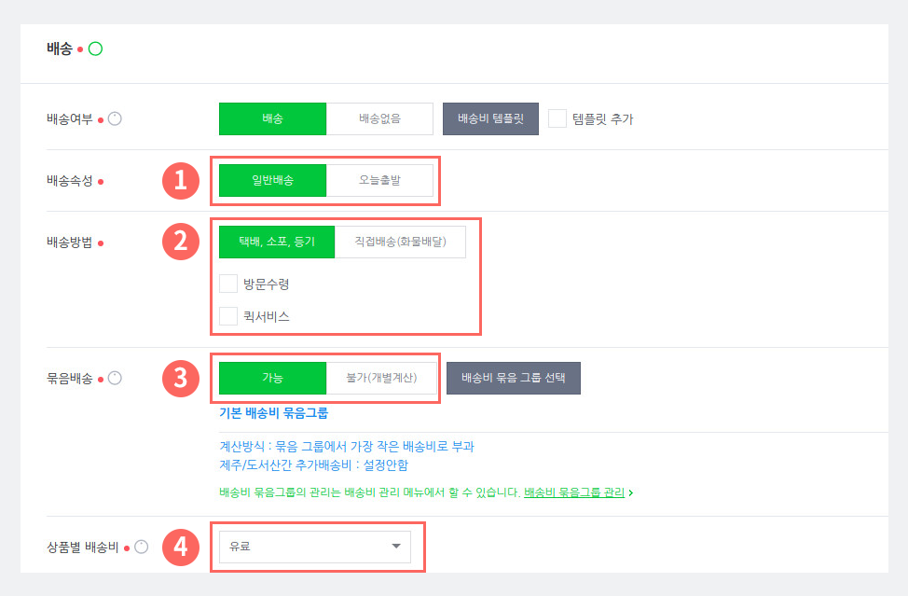Viewport: 908px width, 596px height.
Task: Click green circle icon beside 배송 heading
Action: pyautogui.click(x=95, y=49)
